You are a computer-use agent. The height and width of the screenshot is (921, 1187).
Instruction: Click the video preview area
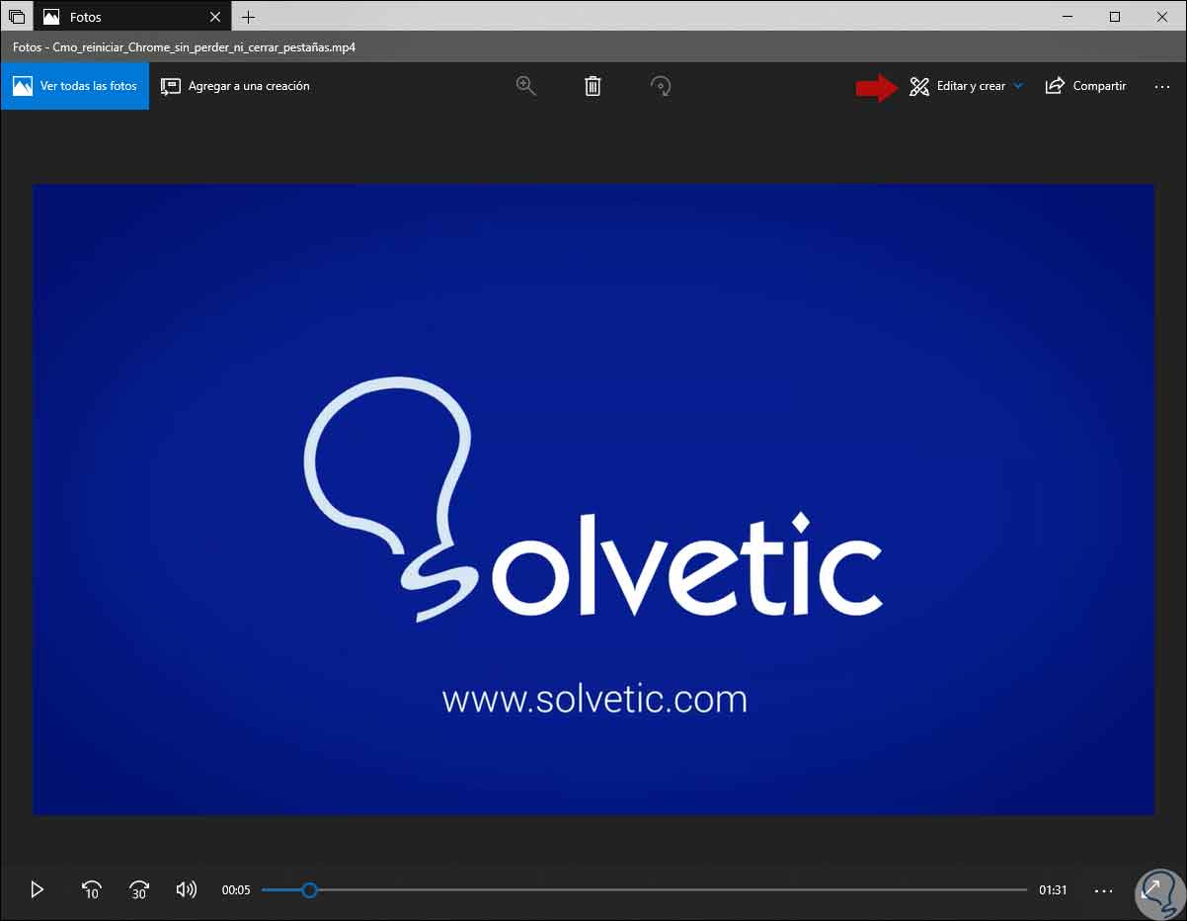(593, 500)
